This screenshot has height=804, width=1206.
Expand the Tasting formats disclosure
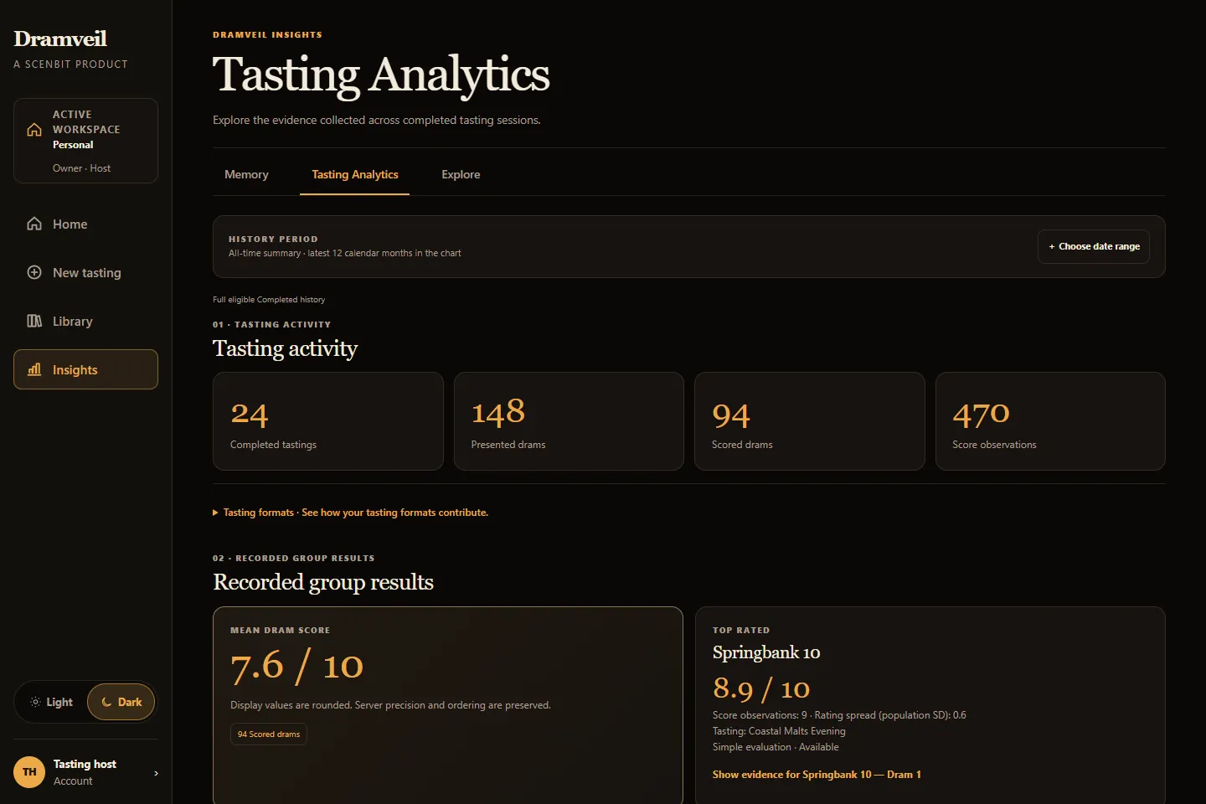(x=350, y=513)
